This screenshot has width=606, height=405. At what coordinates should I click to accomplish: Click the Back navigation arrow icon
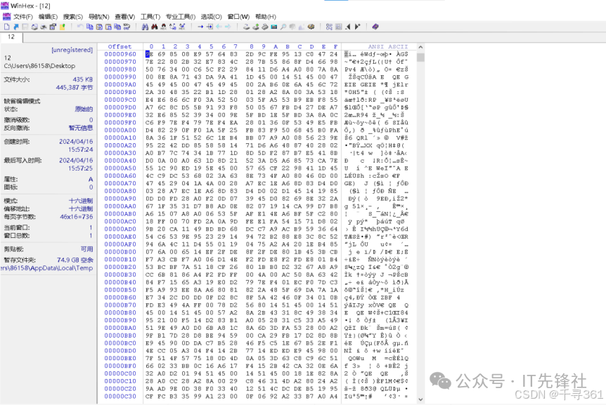(x=218, y=27)
